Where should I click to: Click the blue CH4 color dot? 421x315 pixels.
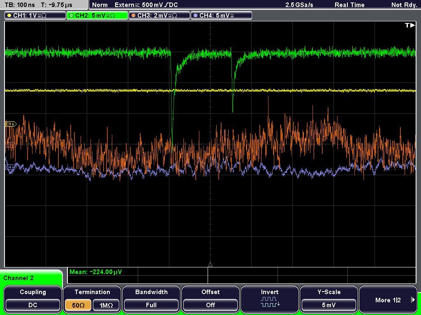click(195, 16)
